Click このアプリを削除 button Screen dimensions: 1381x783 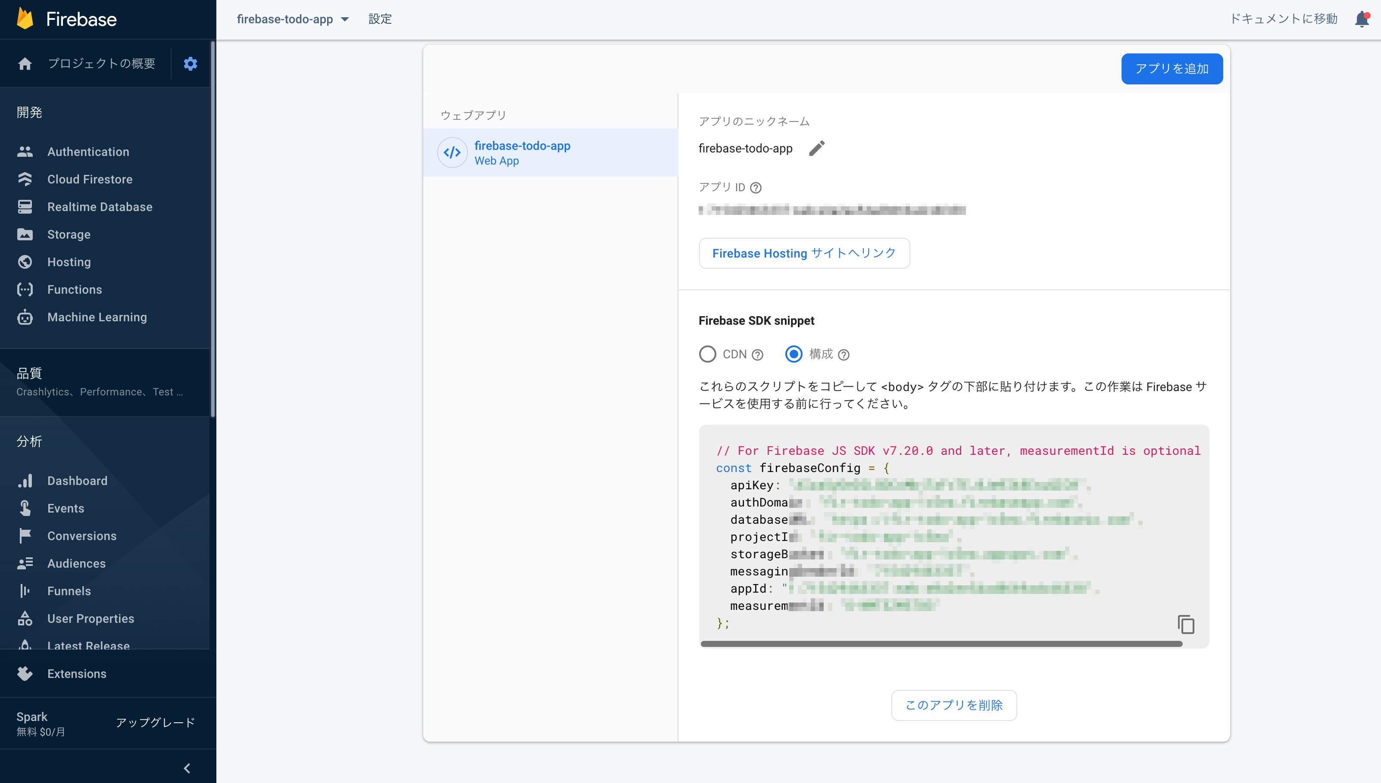(x=954, y=705)
